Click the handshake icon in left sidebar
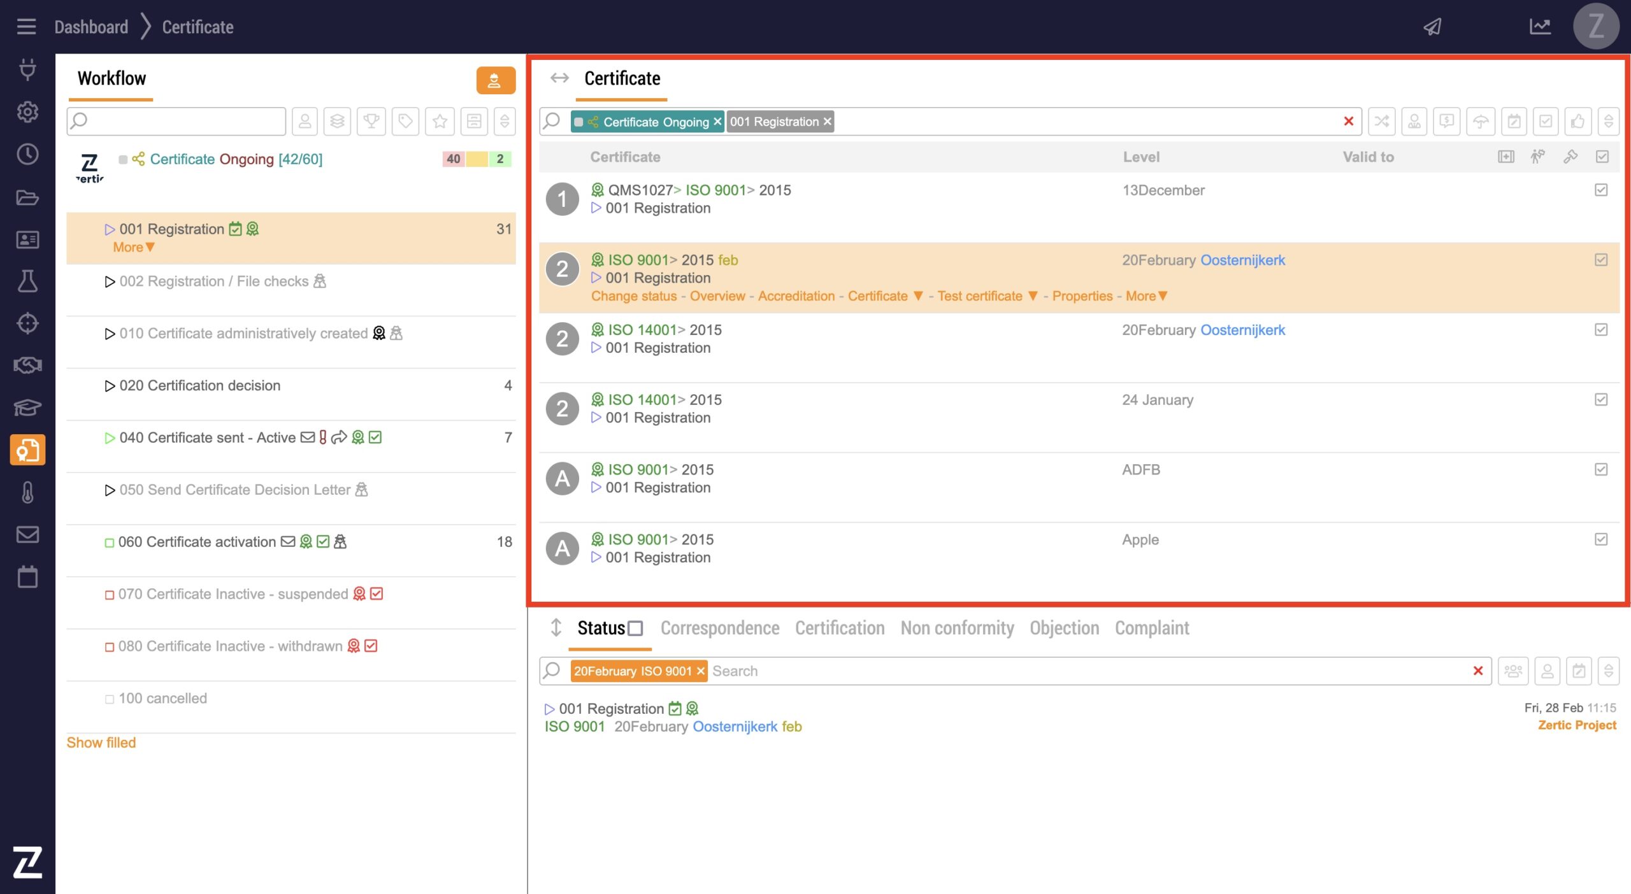Image resolution: width=1631 pixels, height=894 pixels. coord(27,365)
